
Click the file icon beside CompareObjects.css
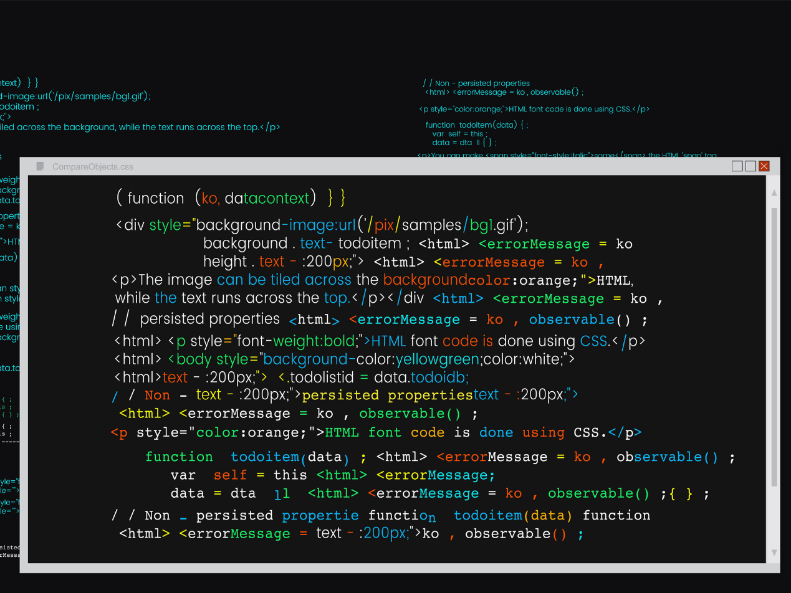click(x=41, y=166)
